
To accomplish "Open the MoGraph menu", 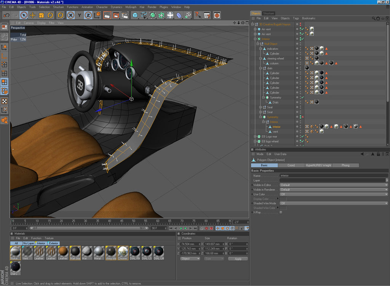I will click(x=131, y=7).
